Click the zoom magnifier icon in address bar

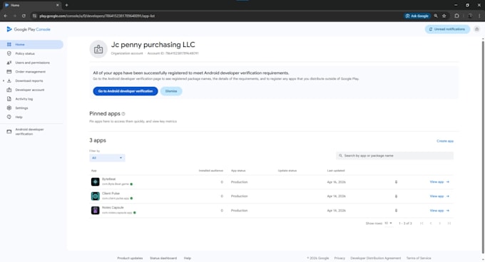pos(436,16)
